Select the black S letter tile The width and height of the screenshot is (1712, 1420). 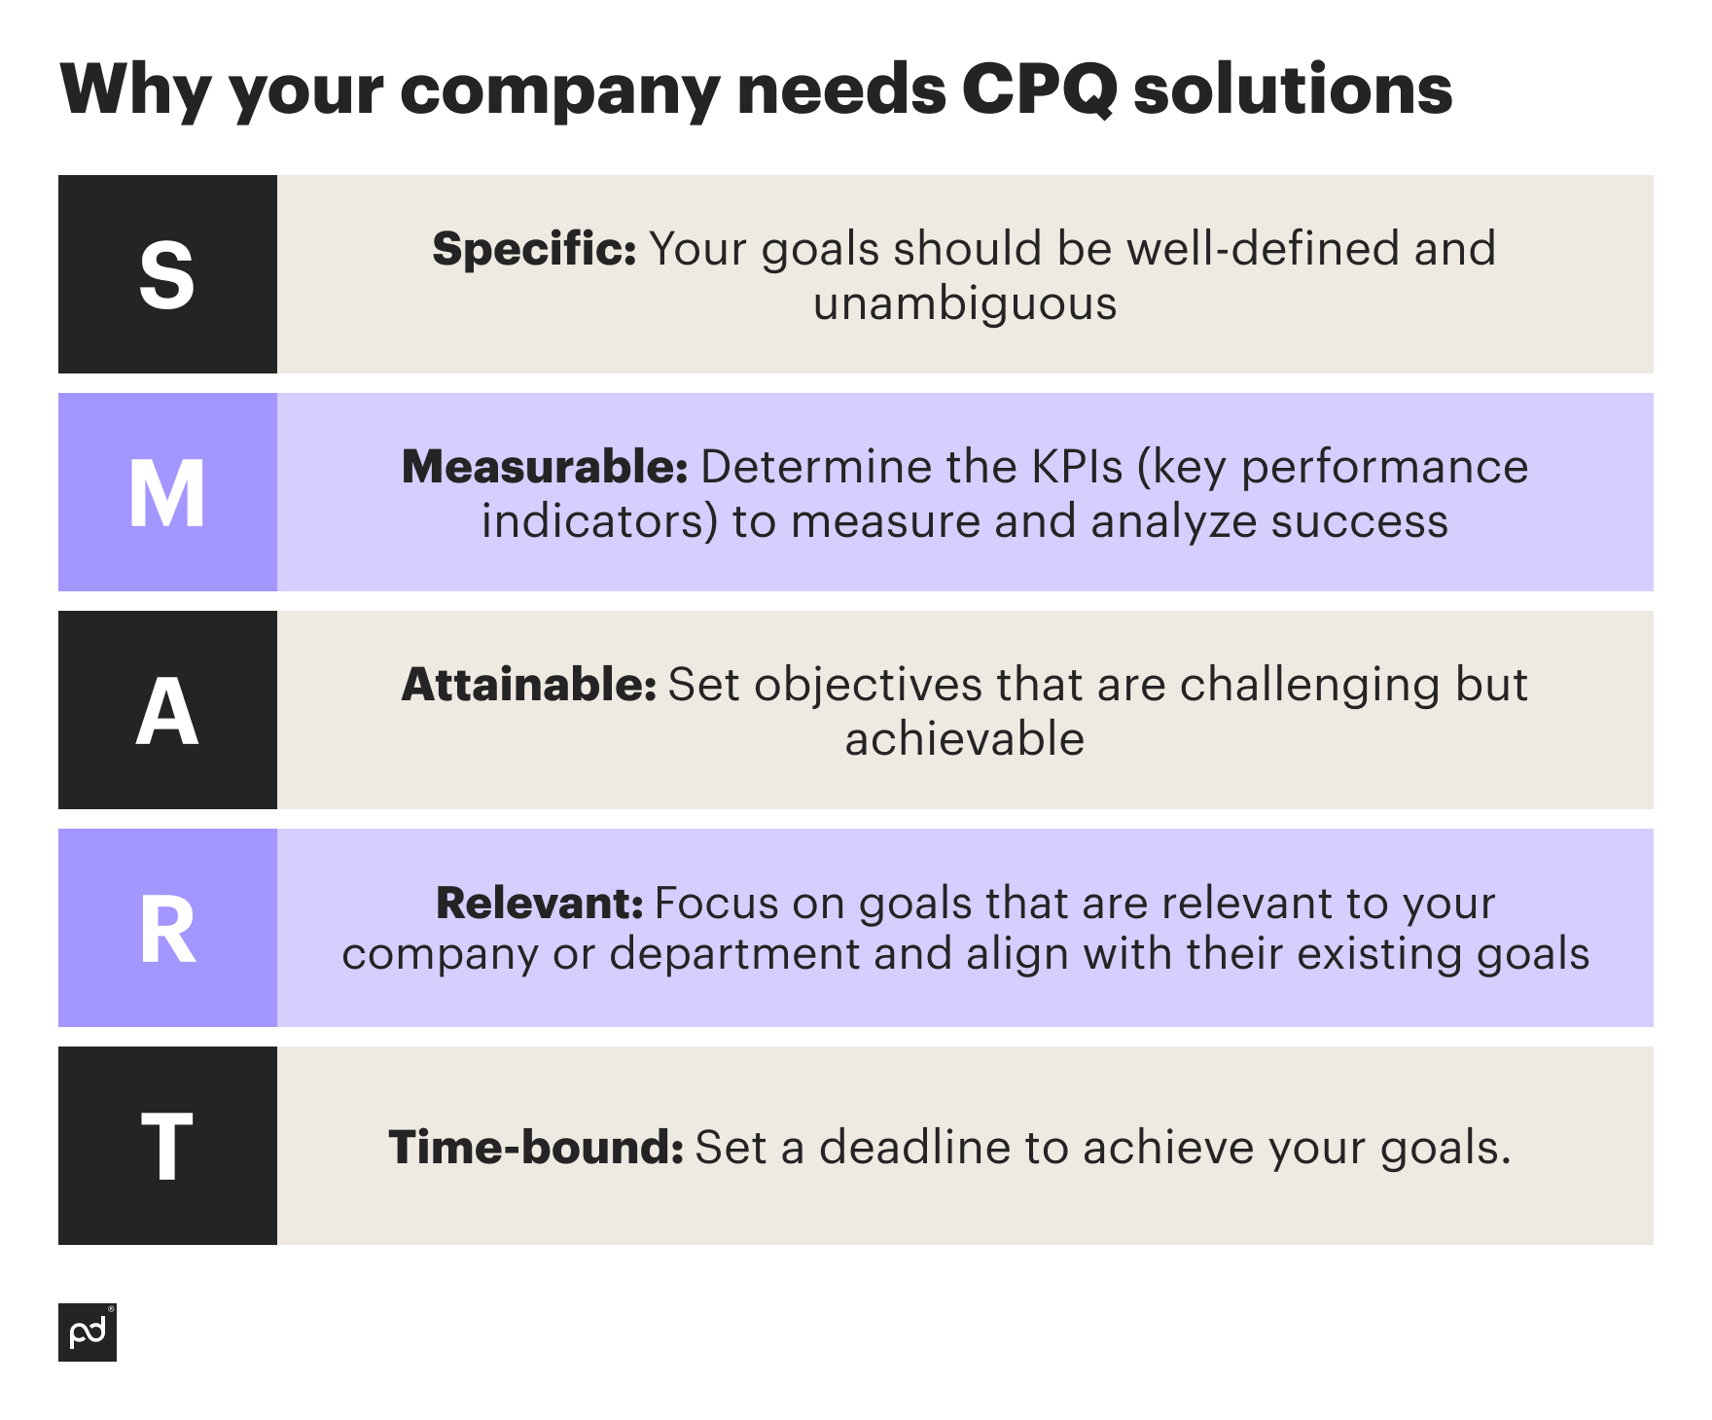(167, 274)
